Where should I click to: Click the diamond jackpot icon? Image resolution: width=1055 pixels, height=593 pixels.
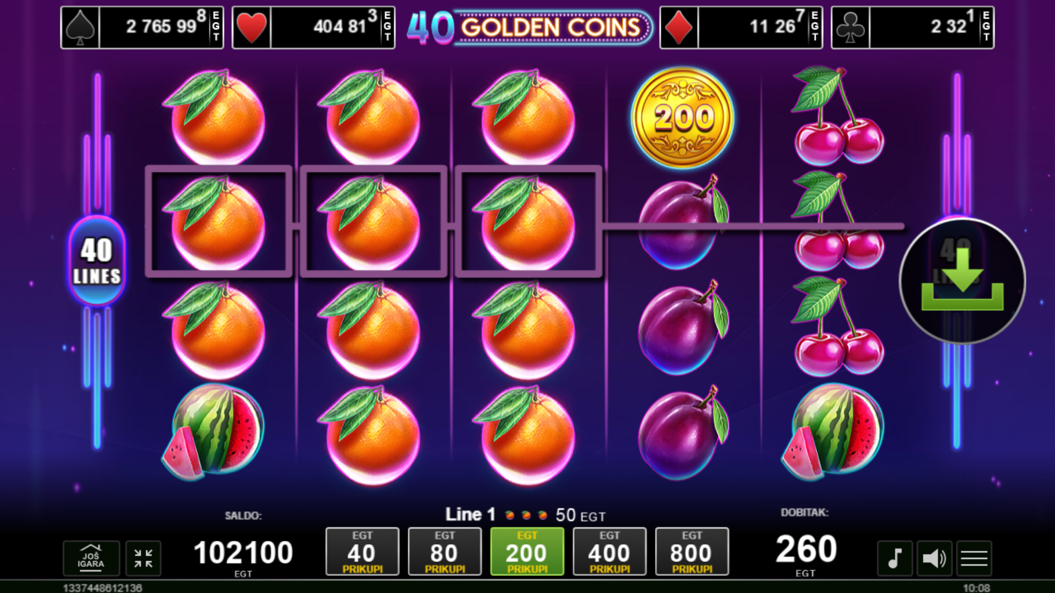click(679, 27)
